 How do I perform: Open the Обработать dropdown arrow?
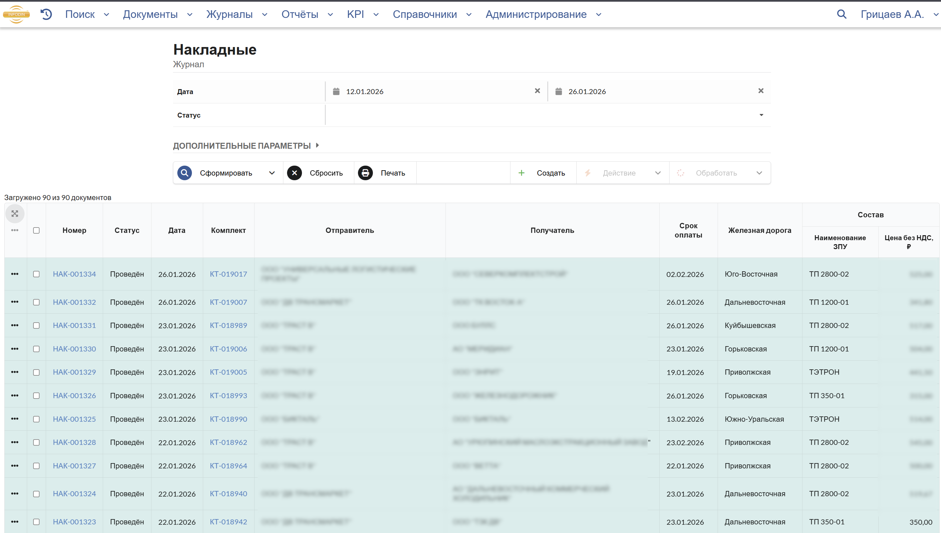pyautogui.click(x=759, y=173)
